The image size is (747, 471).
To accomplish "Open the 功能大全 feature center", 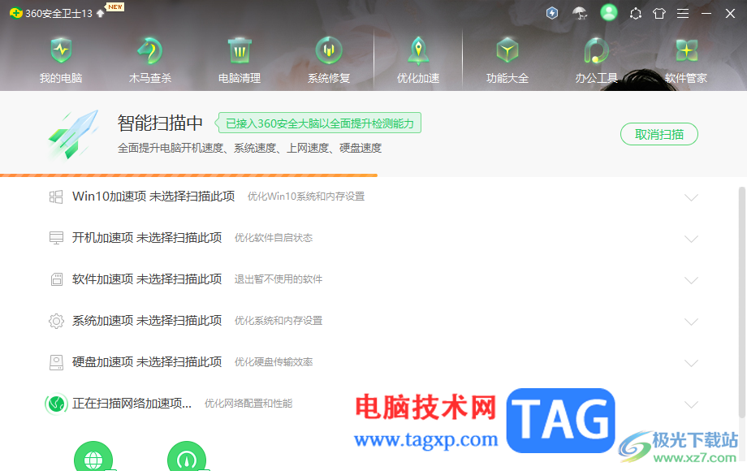I will pos(507,58).
